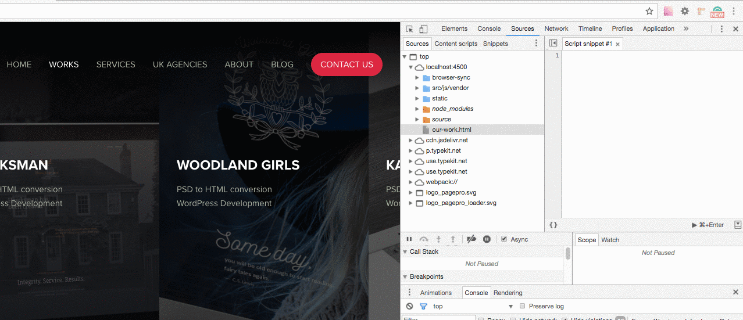Open the Animations drawer tab
Viewport: 743px width, 320px height.
click(x=436, y=293)
